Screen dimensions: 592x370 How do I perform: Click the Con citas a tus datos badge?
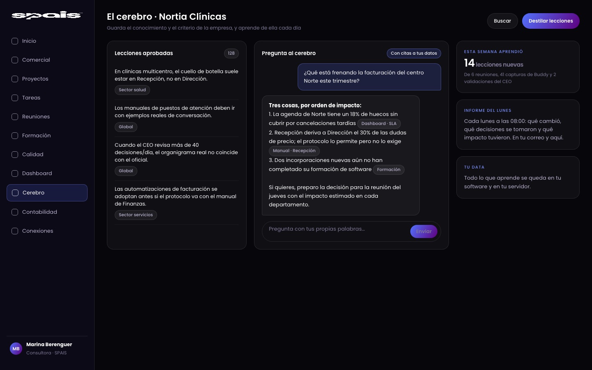tap(414, 53)
